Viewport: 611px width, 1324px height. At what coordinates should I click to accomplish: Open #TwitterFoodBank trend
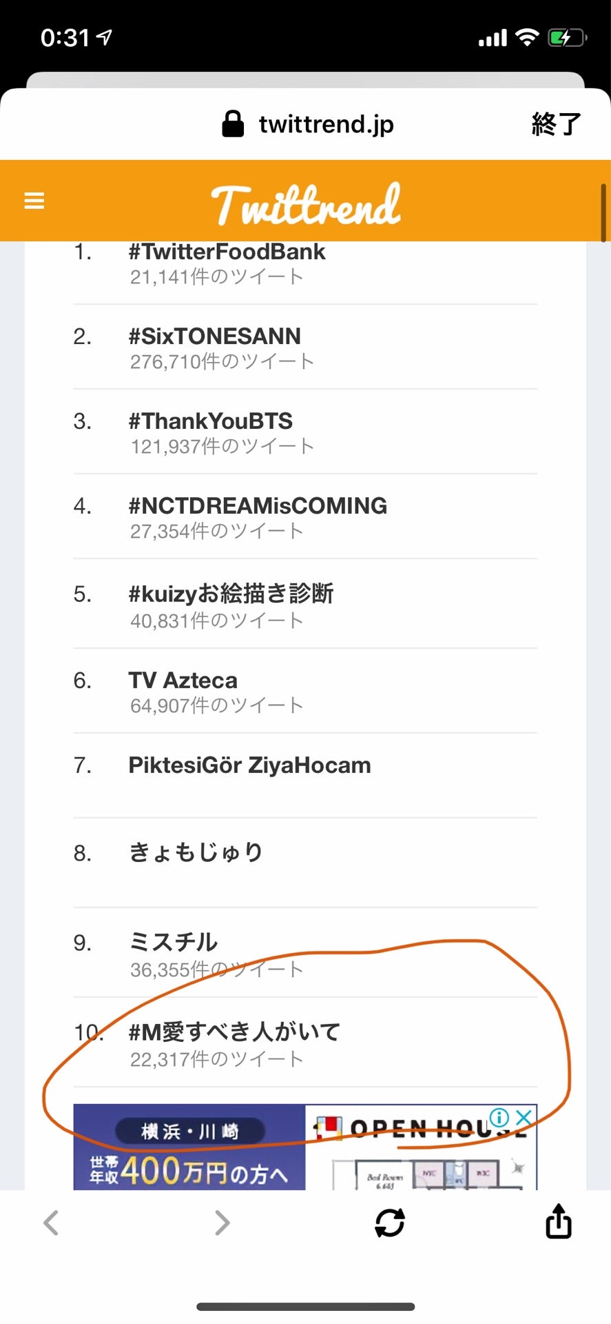227,252
